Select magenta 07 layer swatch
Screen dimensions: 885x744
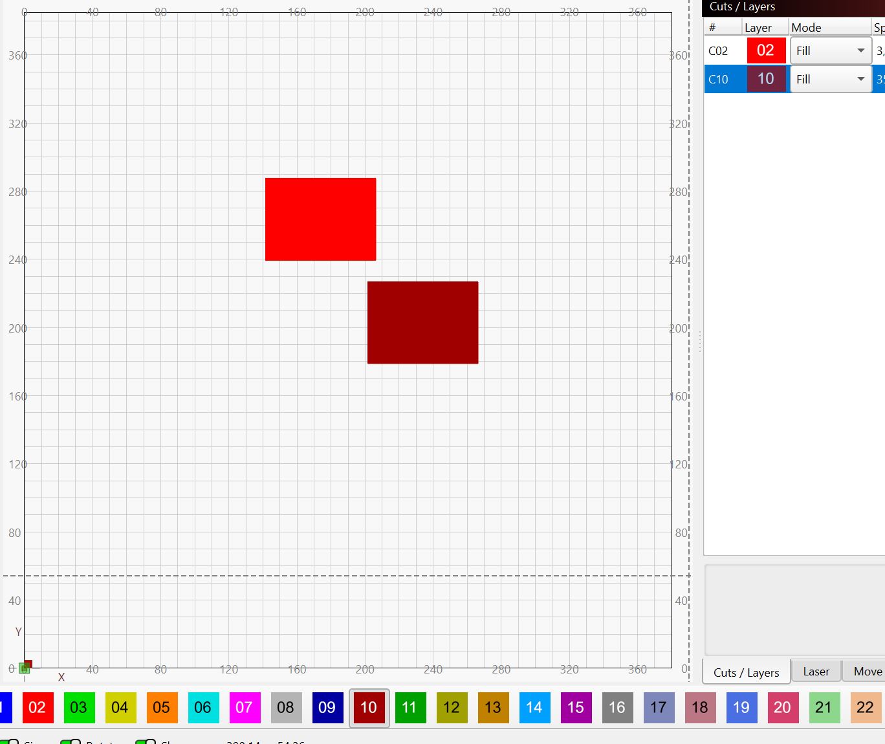tap(245, 707)
